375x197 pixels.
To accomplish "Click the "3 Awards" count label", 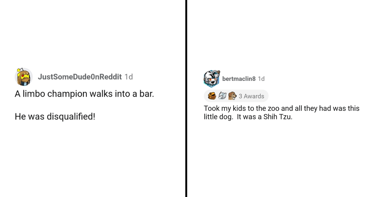I will coord(252,96).
